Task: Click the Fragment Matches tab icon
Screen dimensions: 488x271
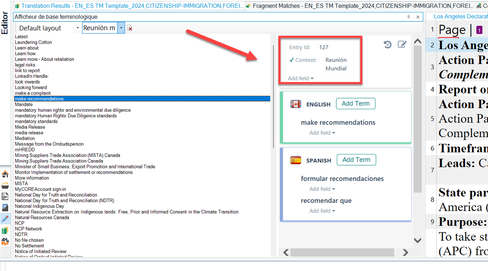Action: click(x=248, y=6)
